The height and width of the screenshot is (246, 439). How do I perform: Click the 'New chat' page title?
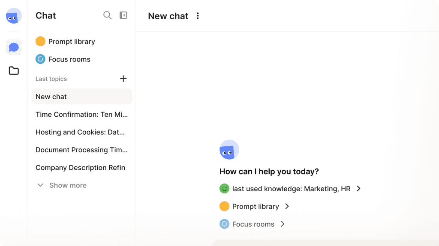(x=168, y=16)
